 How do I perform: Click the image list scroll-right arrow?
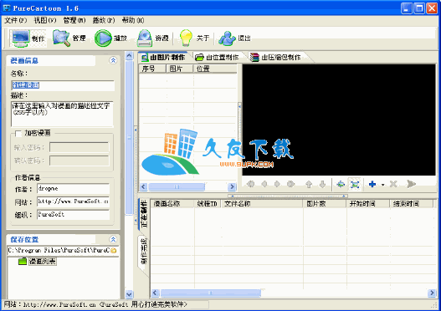coord(232,186)
